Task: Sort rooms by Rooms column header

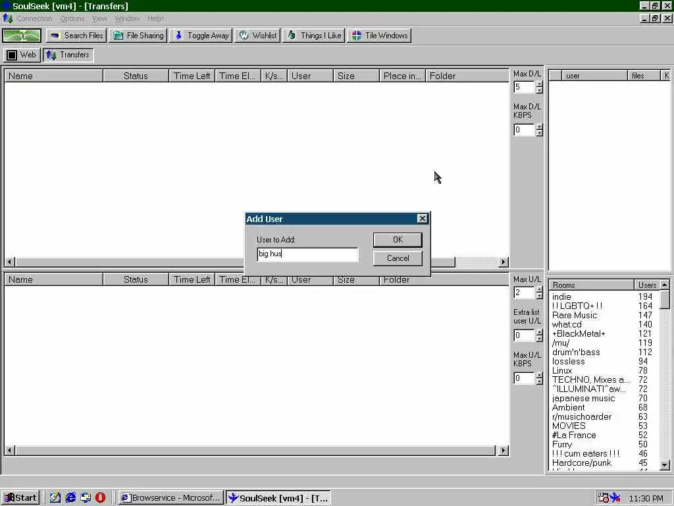Action: pos(591,285)
